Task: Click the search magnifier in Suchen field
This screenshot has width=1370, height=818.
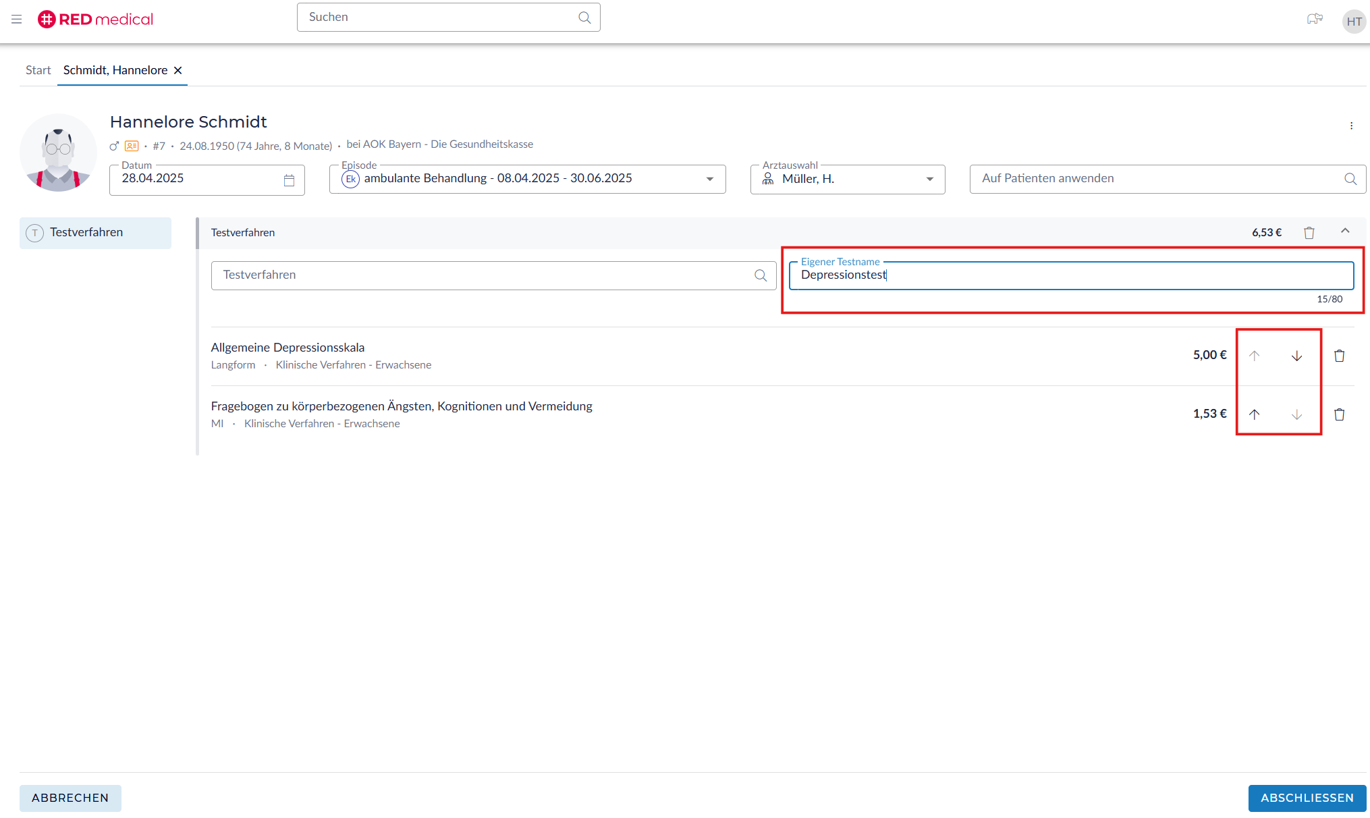Action: click(584, 18)
